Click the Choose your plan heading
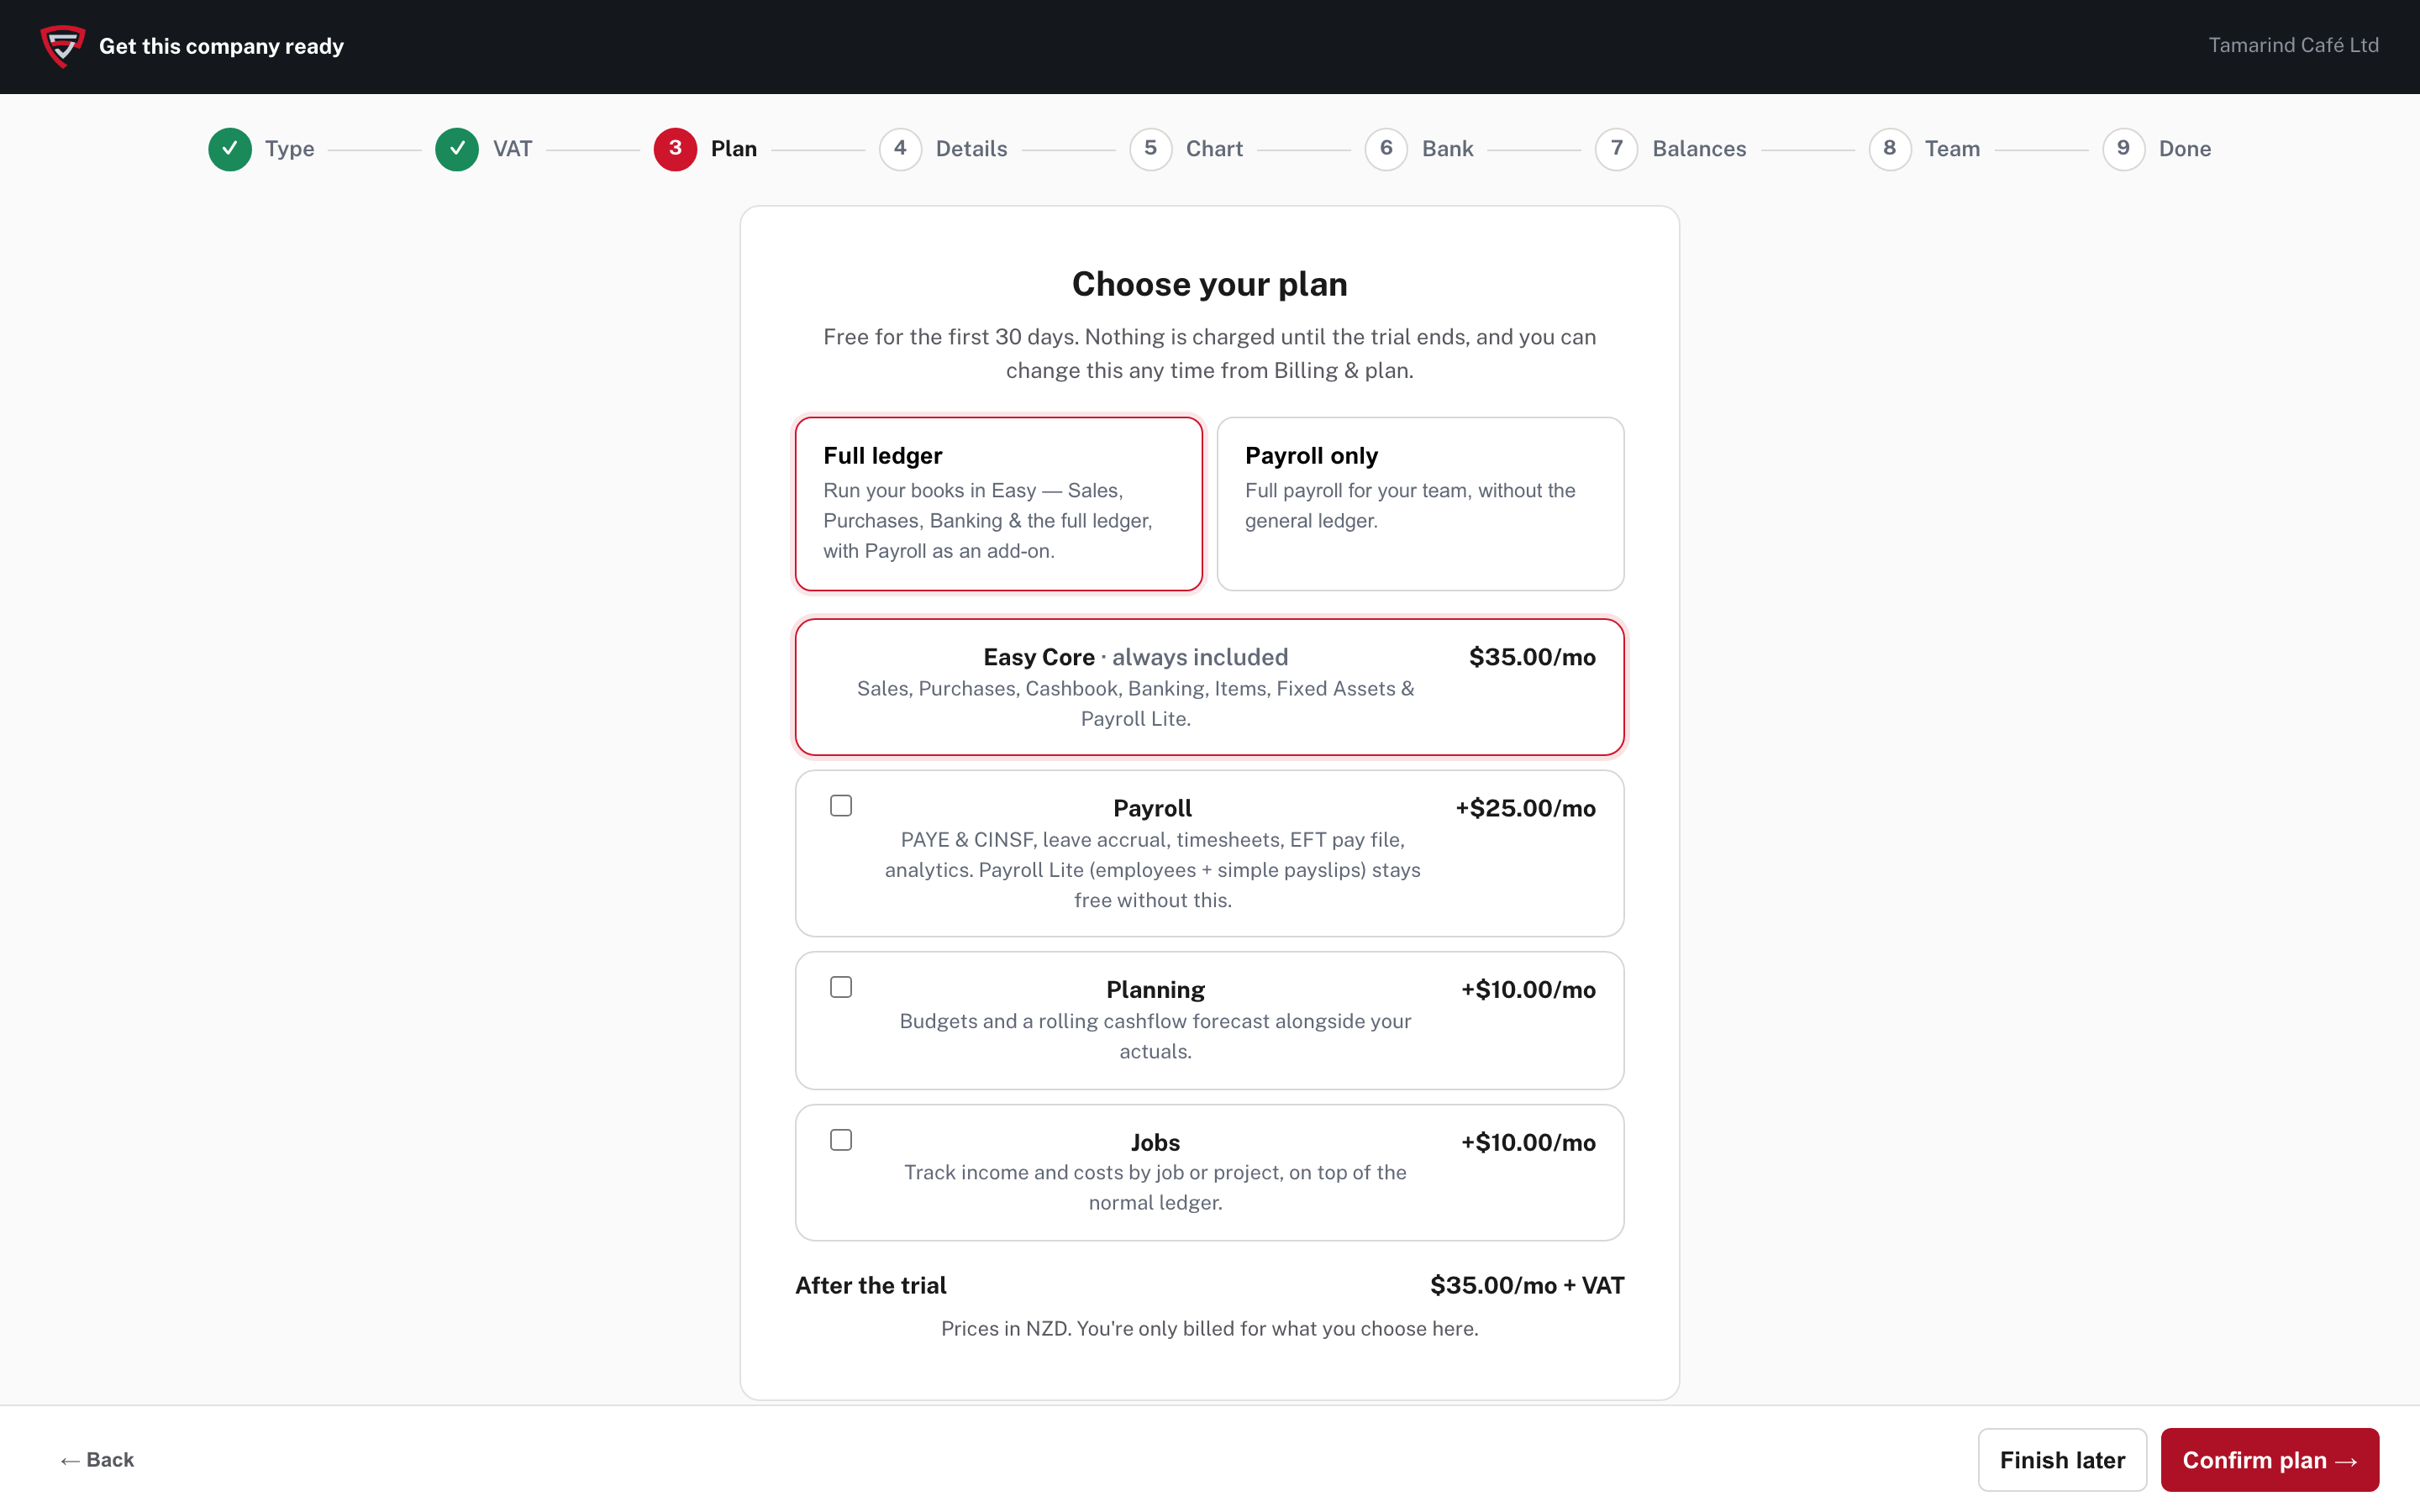The height and width of the screenshot is (1512, 2420). [x=1209, y=284]
